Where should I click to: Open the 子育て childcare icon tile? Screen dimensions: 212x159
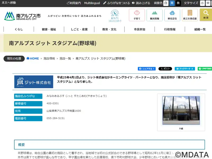137,15
